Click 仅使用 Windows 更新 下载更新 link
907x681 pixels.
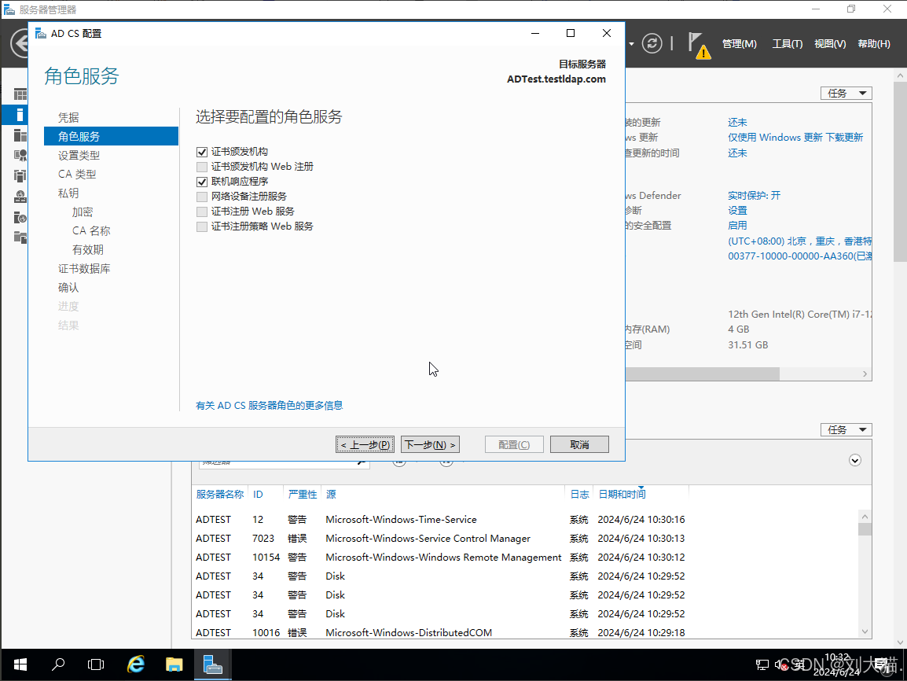[795, 137]
